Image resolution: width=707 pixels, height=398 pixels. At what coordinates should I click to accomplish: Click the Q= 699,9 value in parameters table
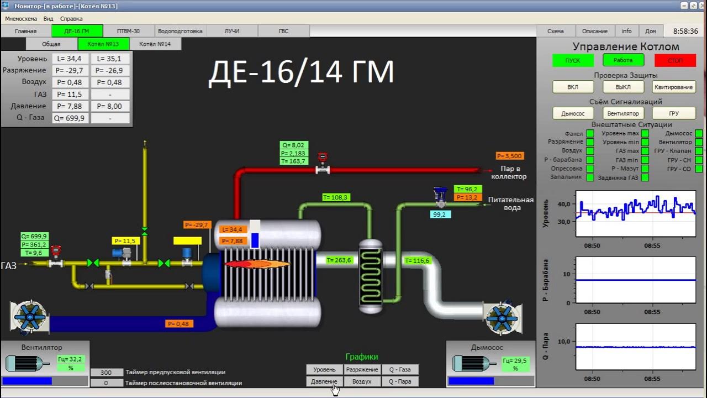click(70, 118)
